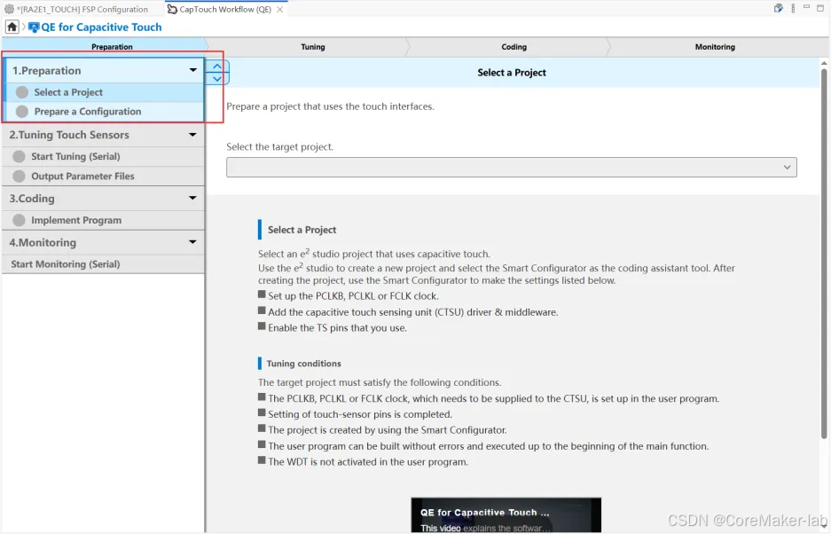Click the vertical scrollbar of the content pane

click(x=824, y=254)
